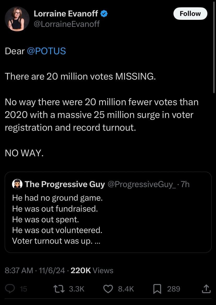The image size is (216, 305).
Task: Repost the tweet using the retweet icon
Action: click(x=59, y=289)
